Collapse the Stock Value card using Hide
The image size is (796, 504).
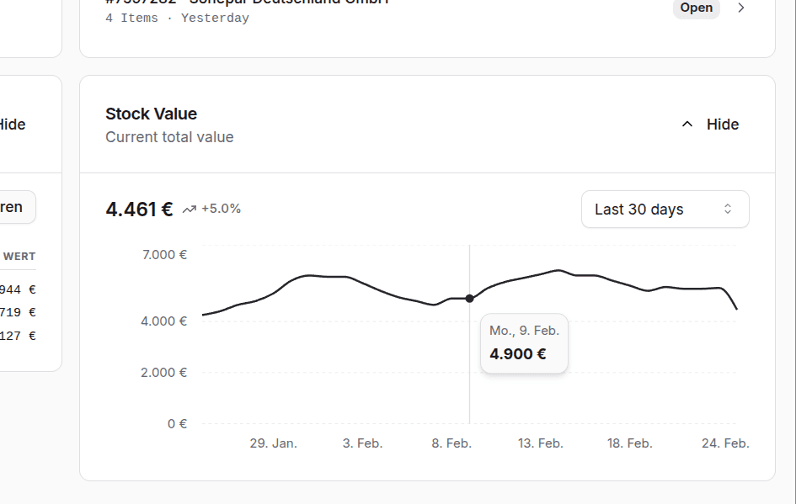pyautogui.click(x=722, y=124)
